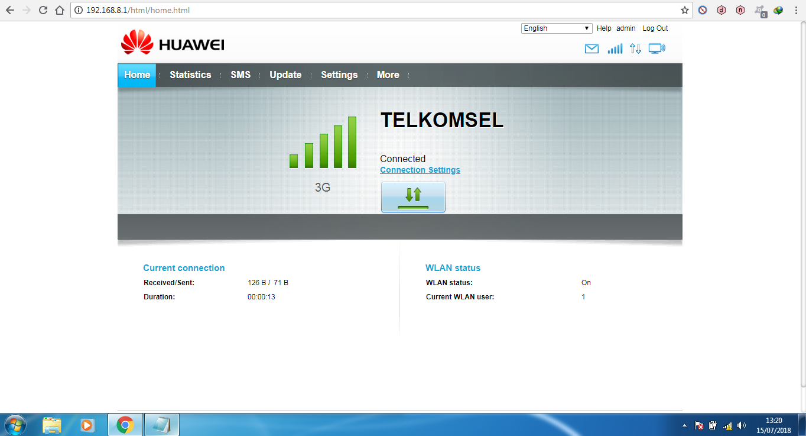Click the blue WLAN status section heading
Viewport: 806px width, 436px height.
click(x=453, y=268)
